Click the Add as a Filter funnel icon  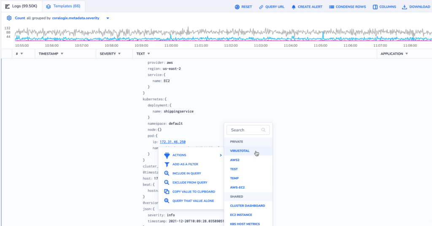[x=167, y=164]
